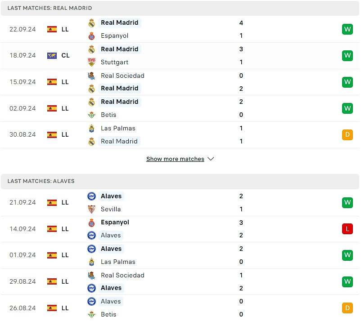This screenshot has height=321, width=361.
Task: Click Alaves crest in 21.09.24 match
Action: [91, 196]
